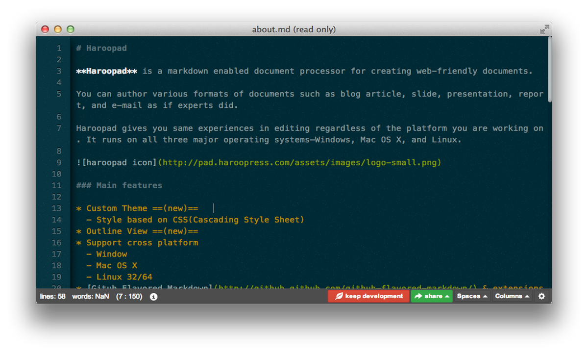The width and height of the screenshot is (588, 354).
Task: Zoom the window using the green button
Action: tap(70, 29)
